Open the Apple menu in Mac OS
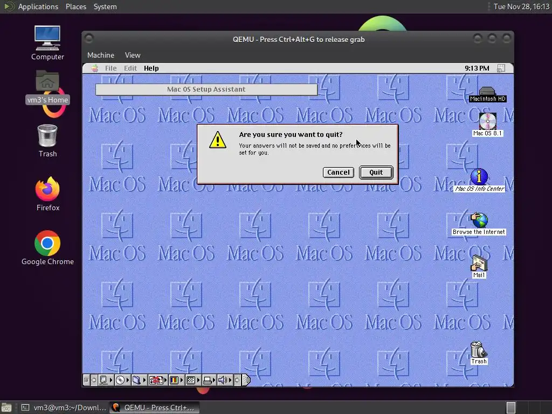The width and height of the screenshot is (552, 414). pos(95,68)
